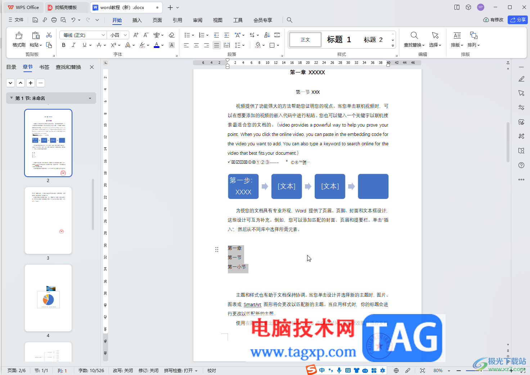
Task: Click the add section plus button
Action: tap(31, 83)
